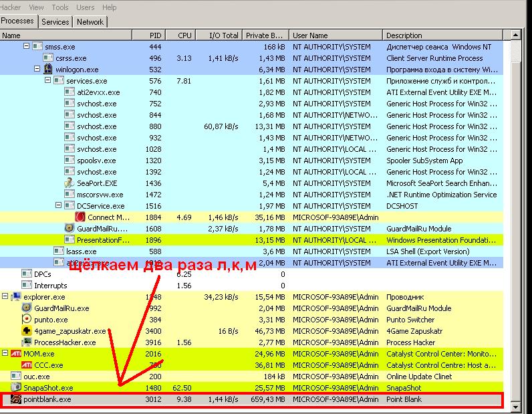Image resolution: width=532 pixels, height=414 pixels.
Task: Click "Punto Switcher" description text
Action: click(x=410, y=320)
